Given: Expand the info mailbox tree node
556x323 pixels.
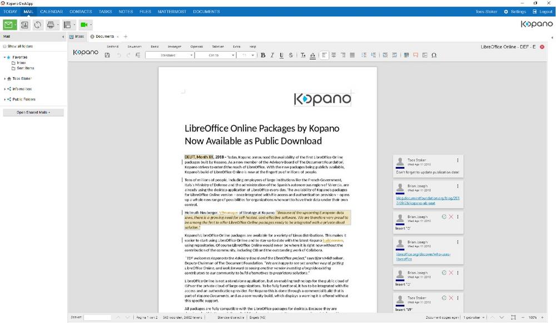Looking at the screenshot, I should (4, 89).
